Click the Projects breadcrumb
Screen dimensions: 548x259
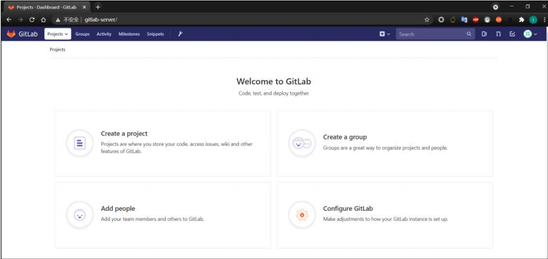coord(58,50)
